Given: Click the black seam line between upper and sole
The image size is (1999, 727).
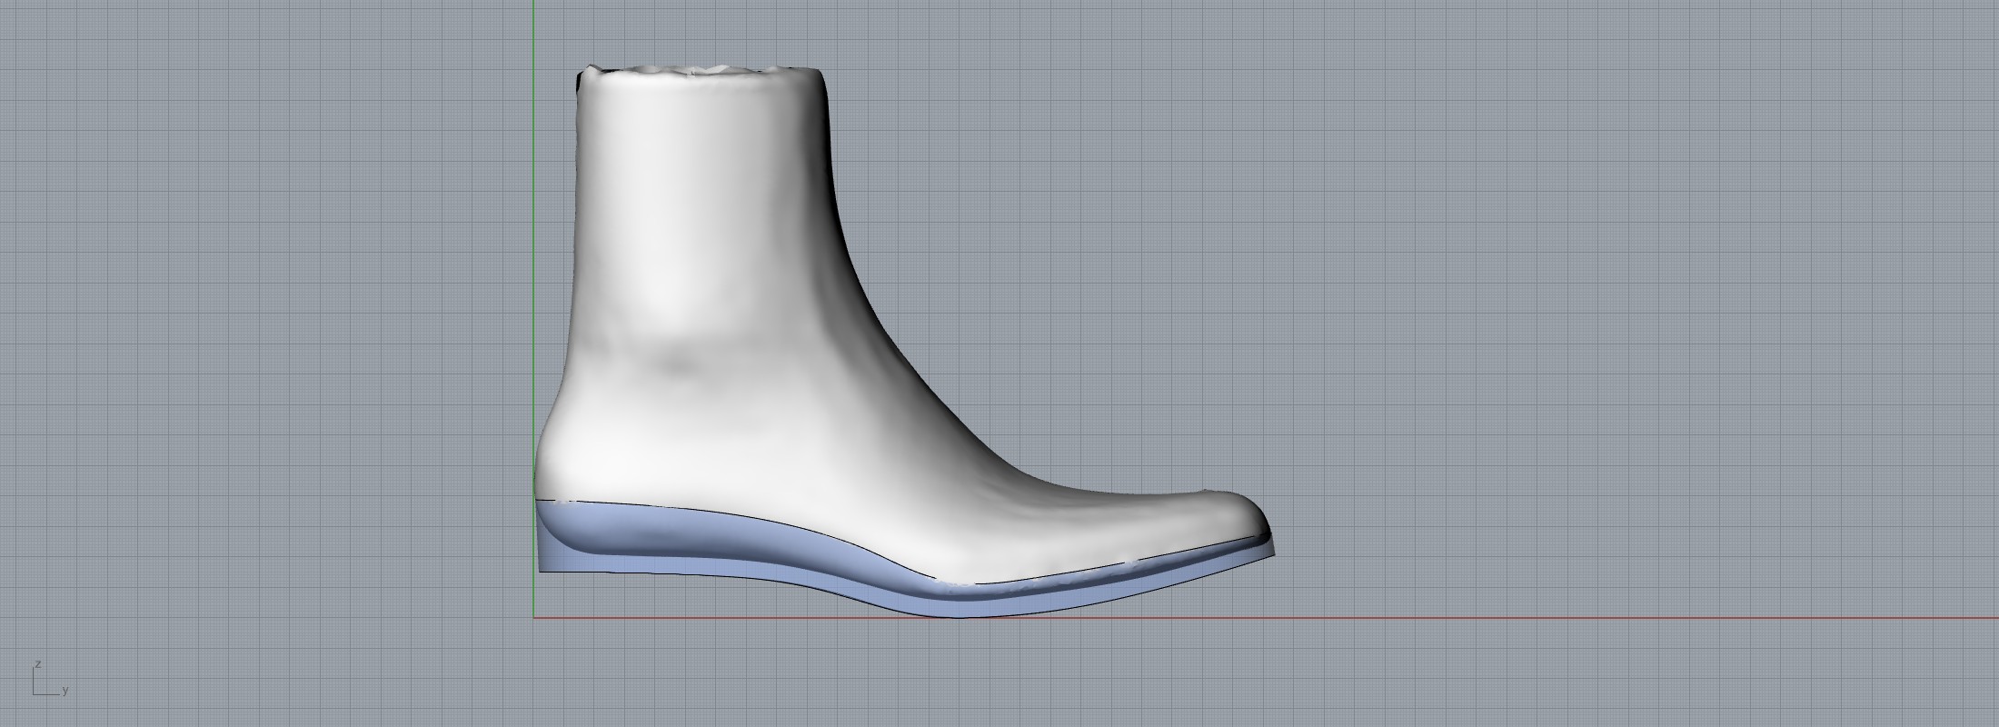Looking at the screenshot, I should point(727,515).
